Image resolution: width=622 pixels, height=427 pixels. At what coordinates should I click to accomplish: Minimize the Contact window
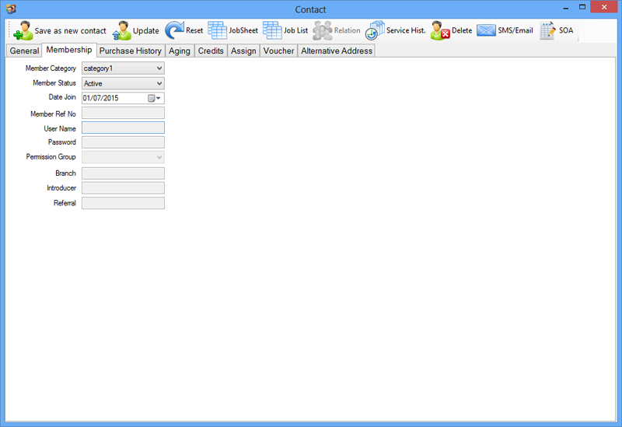tap(566, 8)
